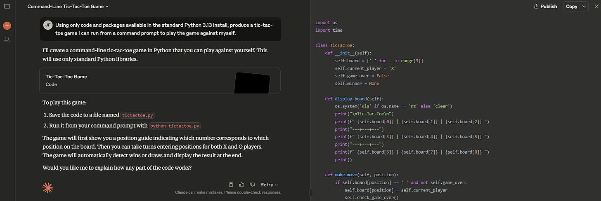This screenshot has height=201, width=601.
Task: Click the panel resize handle
Action: (x=311, y=192)
